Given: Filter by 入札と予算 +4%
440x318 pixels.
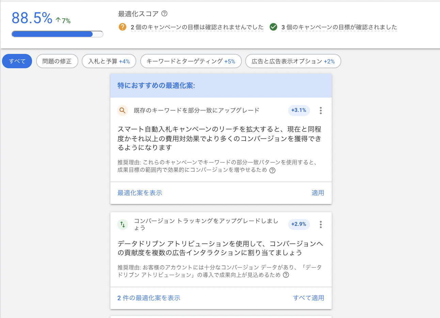Looking at the screenshot, I should coord(109,61).
